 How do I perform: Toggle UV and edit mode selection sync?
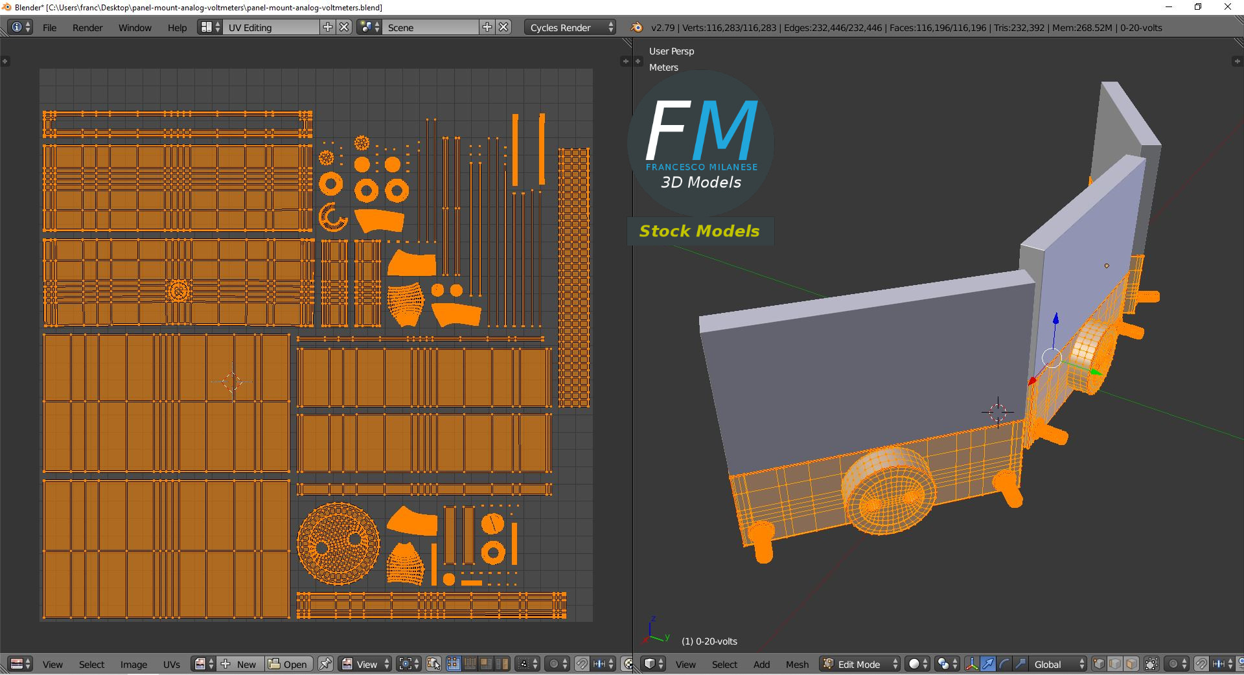point(433,664)
